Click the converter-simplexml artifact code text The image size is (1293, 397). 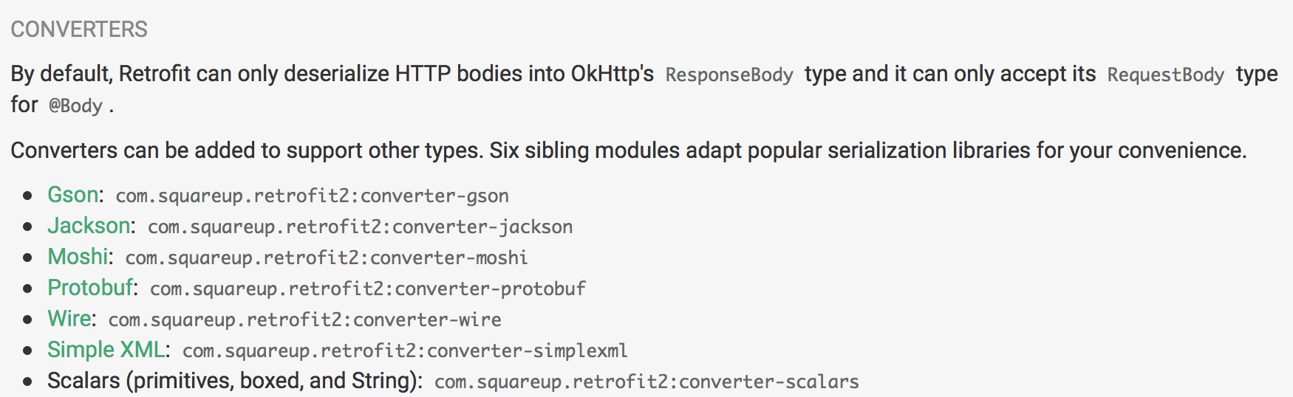(x=405, y=351)
